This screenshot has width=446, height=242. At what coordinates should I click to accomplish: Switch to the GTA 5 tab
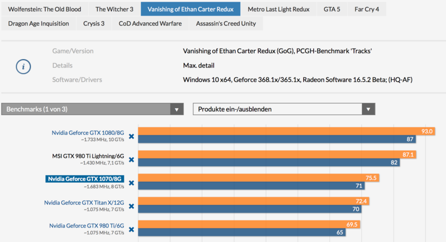point(332,9)
